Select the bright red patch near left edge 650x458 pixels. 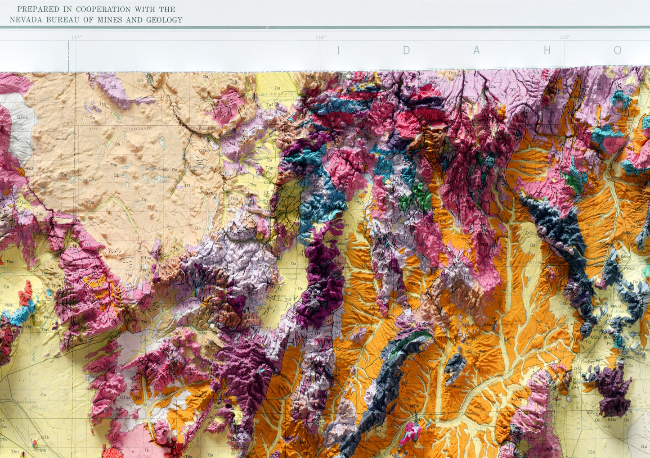coord(26,293)
